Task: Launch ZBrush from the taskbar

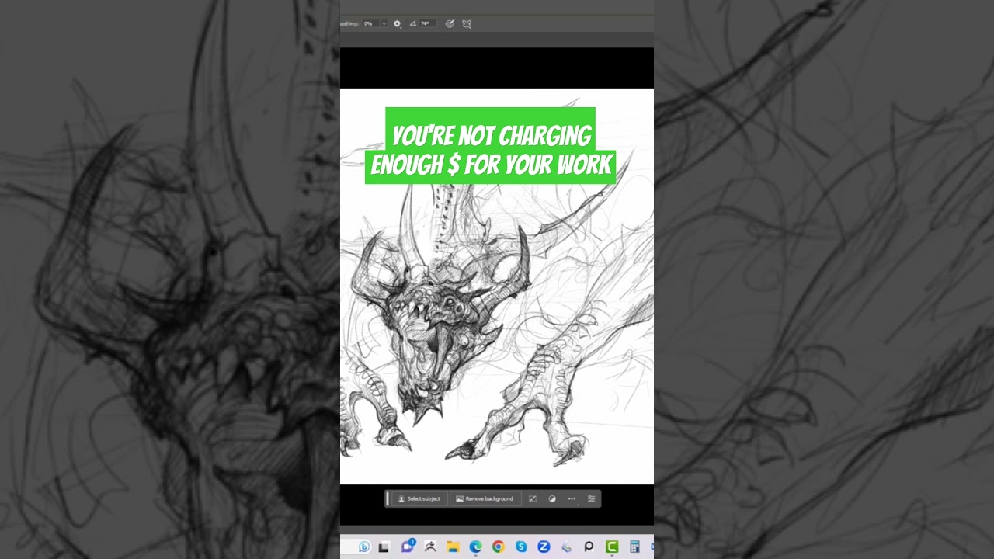Action: coord(430,547)
